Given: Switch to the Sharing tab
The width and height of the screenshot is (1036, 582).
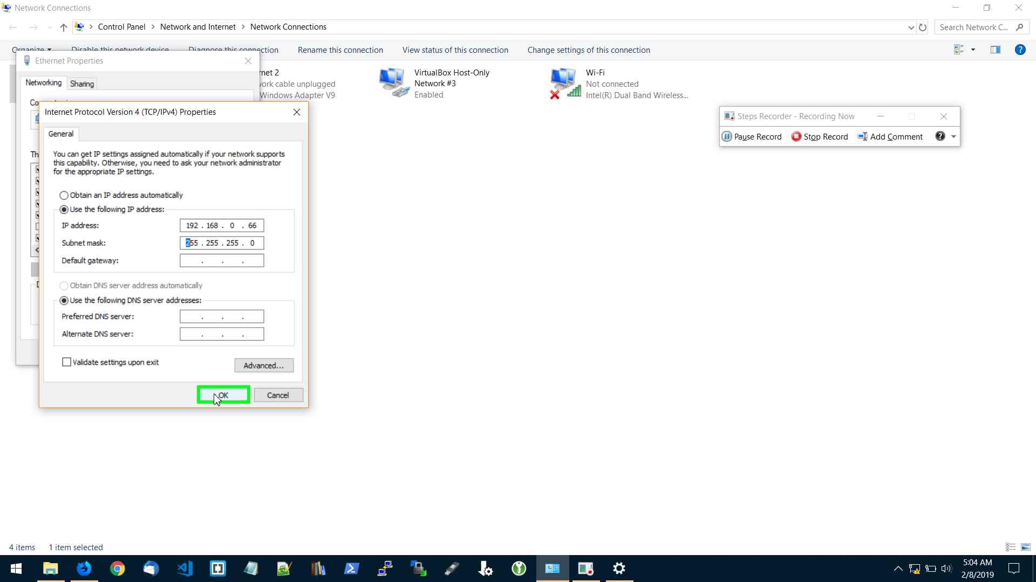Looking at the screenshot, I should coord(82,84).
